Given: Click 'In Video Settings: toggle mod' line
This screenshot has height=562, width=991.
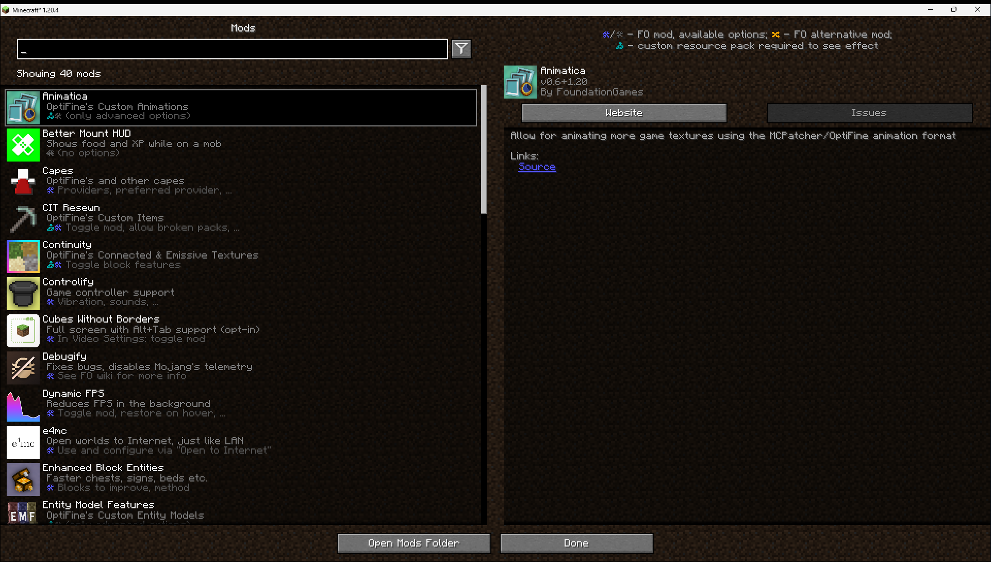Looking at the screenshot, I should [x=131, y=339].
